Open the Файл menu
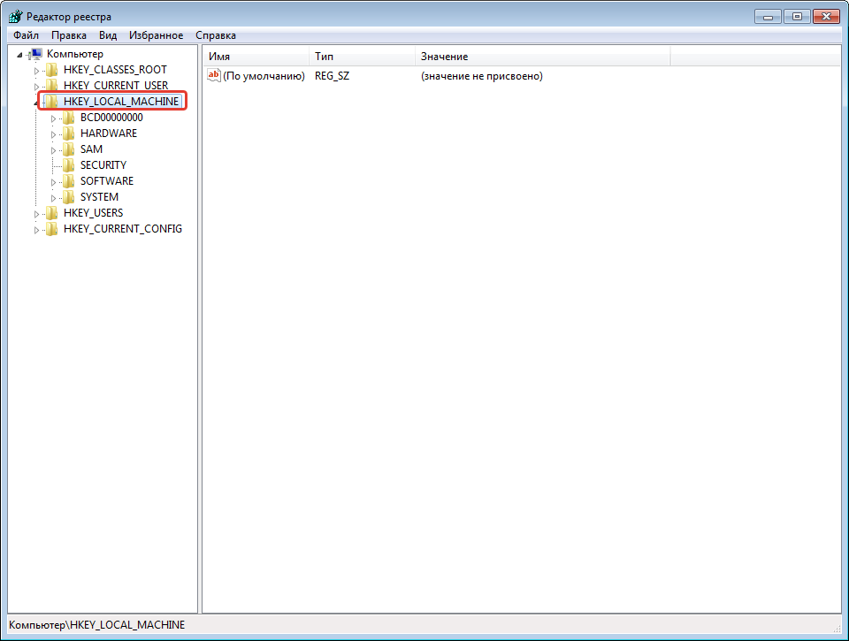849x641 pixels. pyautogui.click(x=26, y=35)
